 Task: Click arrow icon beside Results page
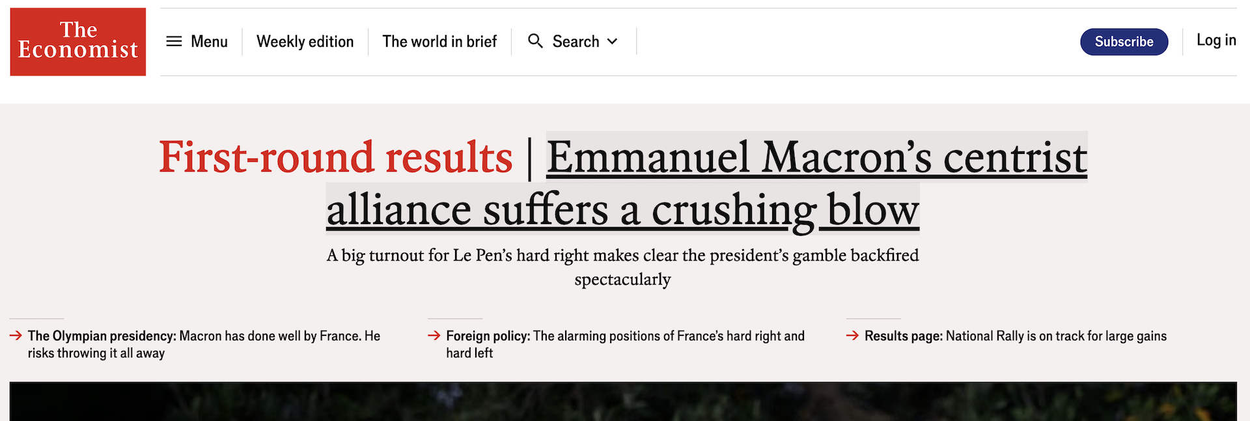click(852, 336)
